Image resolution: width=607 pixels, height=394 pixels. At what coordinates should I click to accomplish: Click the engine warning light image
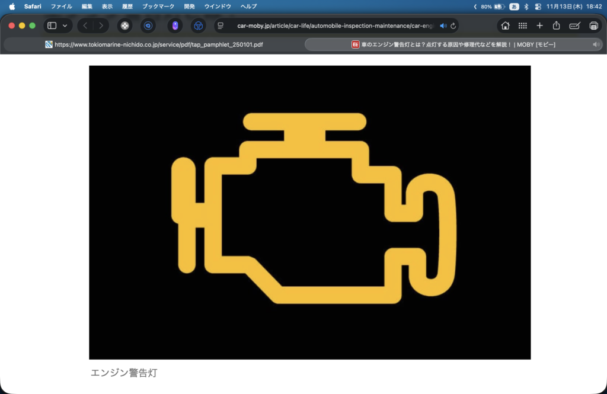[309, 212]
